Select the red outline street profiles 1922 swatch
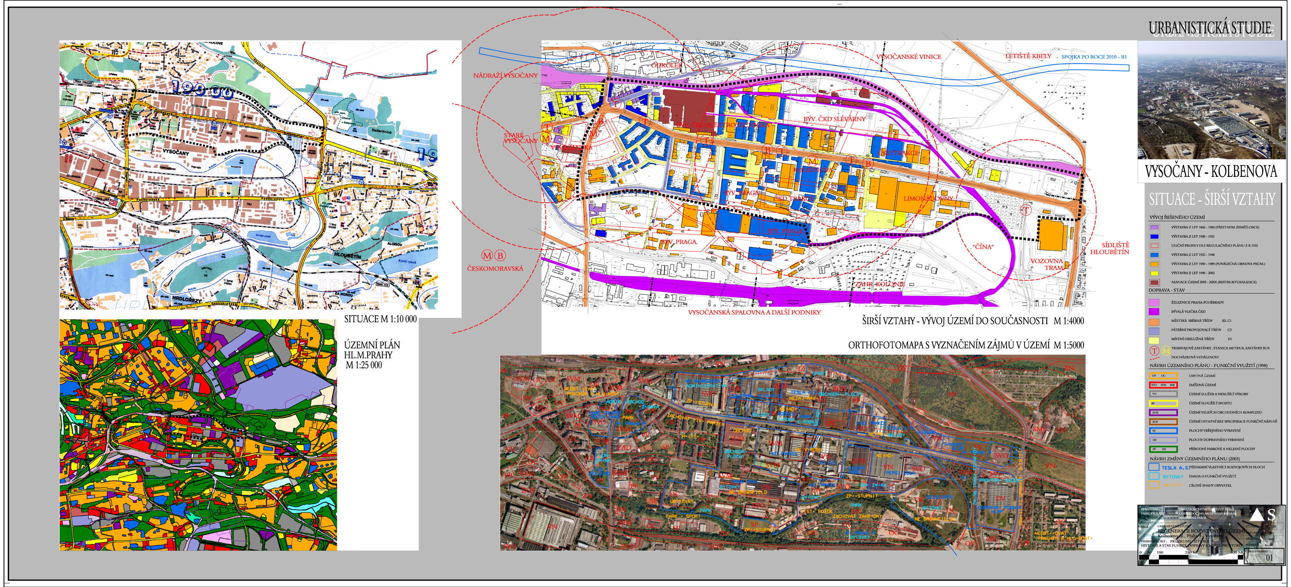Viewport: 1291px width, 587px height. [1155, 246]
